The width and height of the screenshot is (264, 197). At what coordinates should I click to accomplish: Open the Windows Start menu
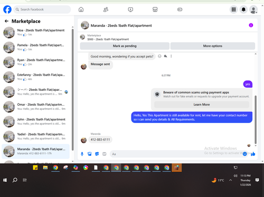click(5, 180)
